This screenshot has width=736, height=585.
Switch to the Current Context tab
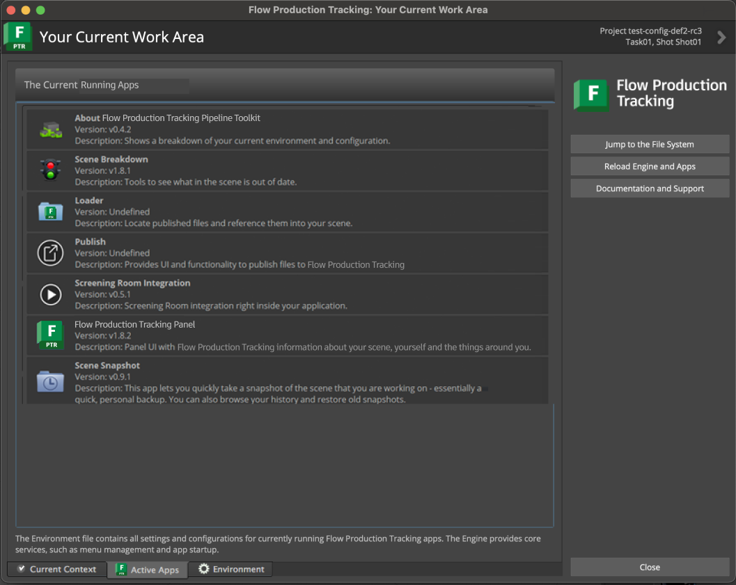coord(57,569)
